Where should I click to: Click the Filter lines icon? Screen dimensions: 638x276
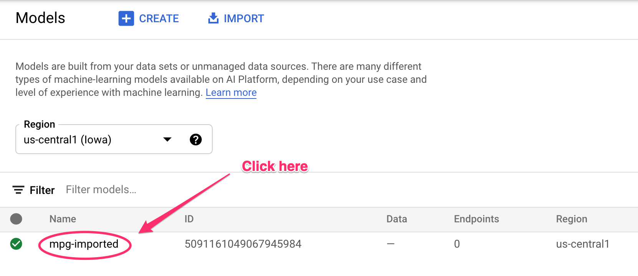pos(18,190)
